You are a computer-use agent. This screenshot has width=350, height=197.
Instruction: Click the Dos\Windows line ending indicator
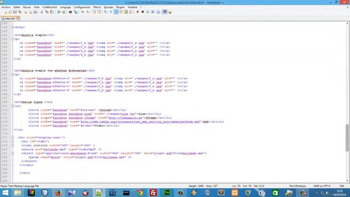(x=297, y=186)
